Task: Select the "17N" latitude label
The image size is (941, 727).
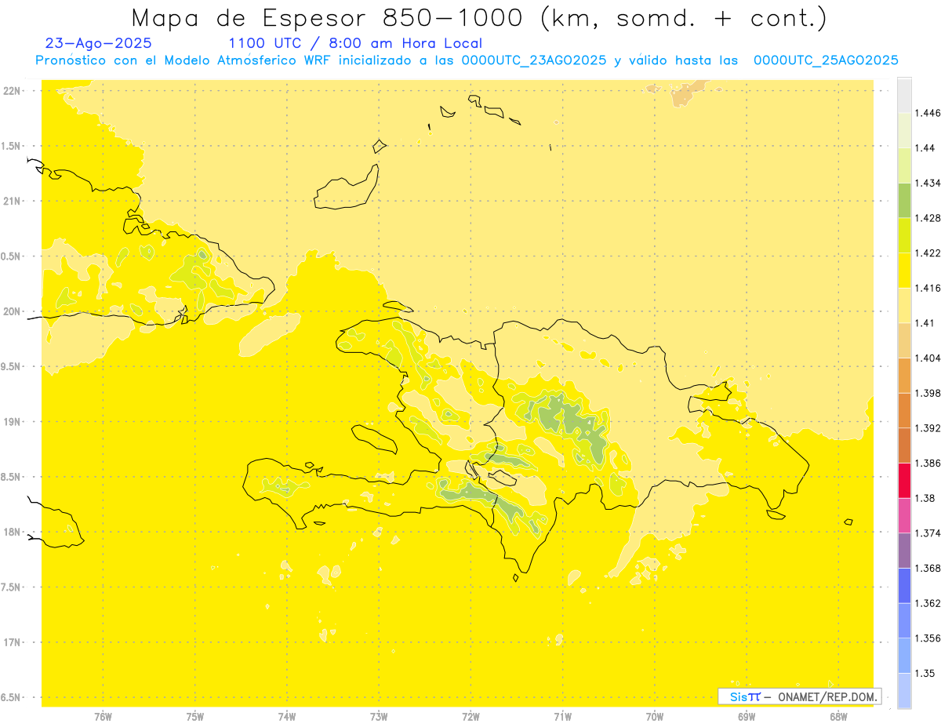Action: [13, 642]
